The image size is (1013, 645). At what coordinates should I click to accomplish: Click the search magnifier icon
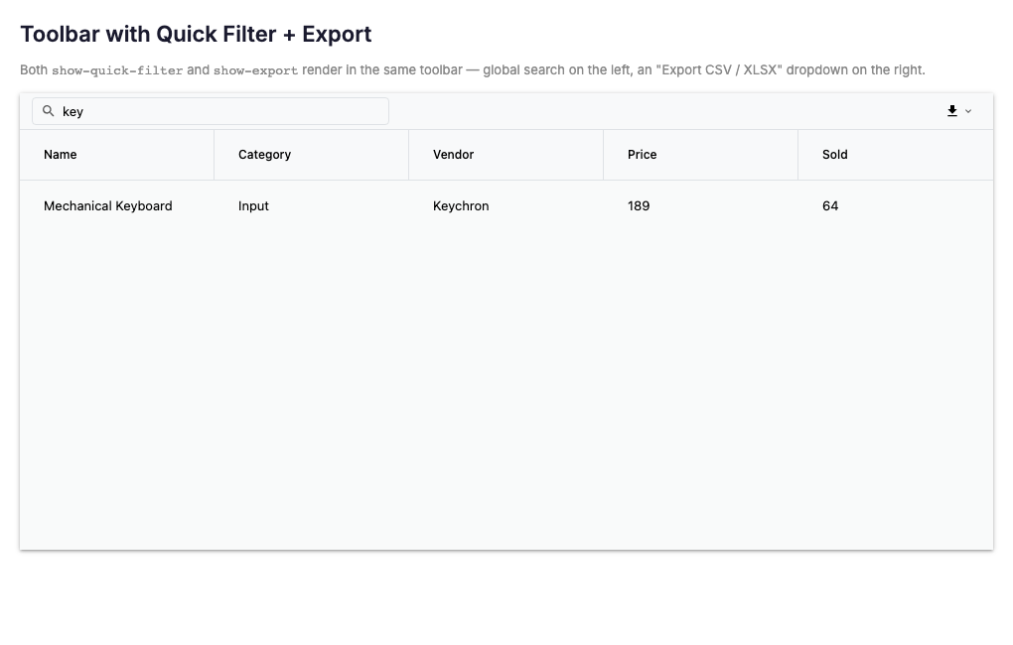(48, 111)
